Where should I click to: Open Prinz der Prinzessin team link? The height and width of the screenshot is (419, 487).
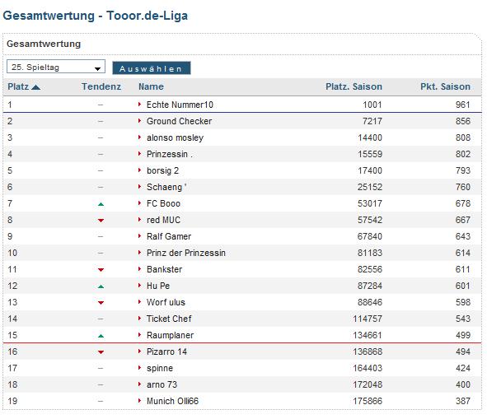pyautogui.click(x=186, y=253)
